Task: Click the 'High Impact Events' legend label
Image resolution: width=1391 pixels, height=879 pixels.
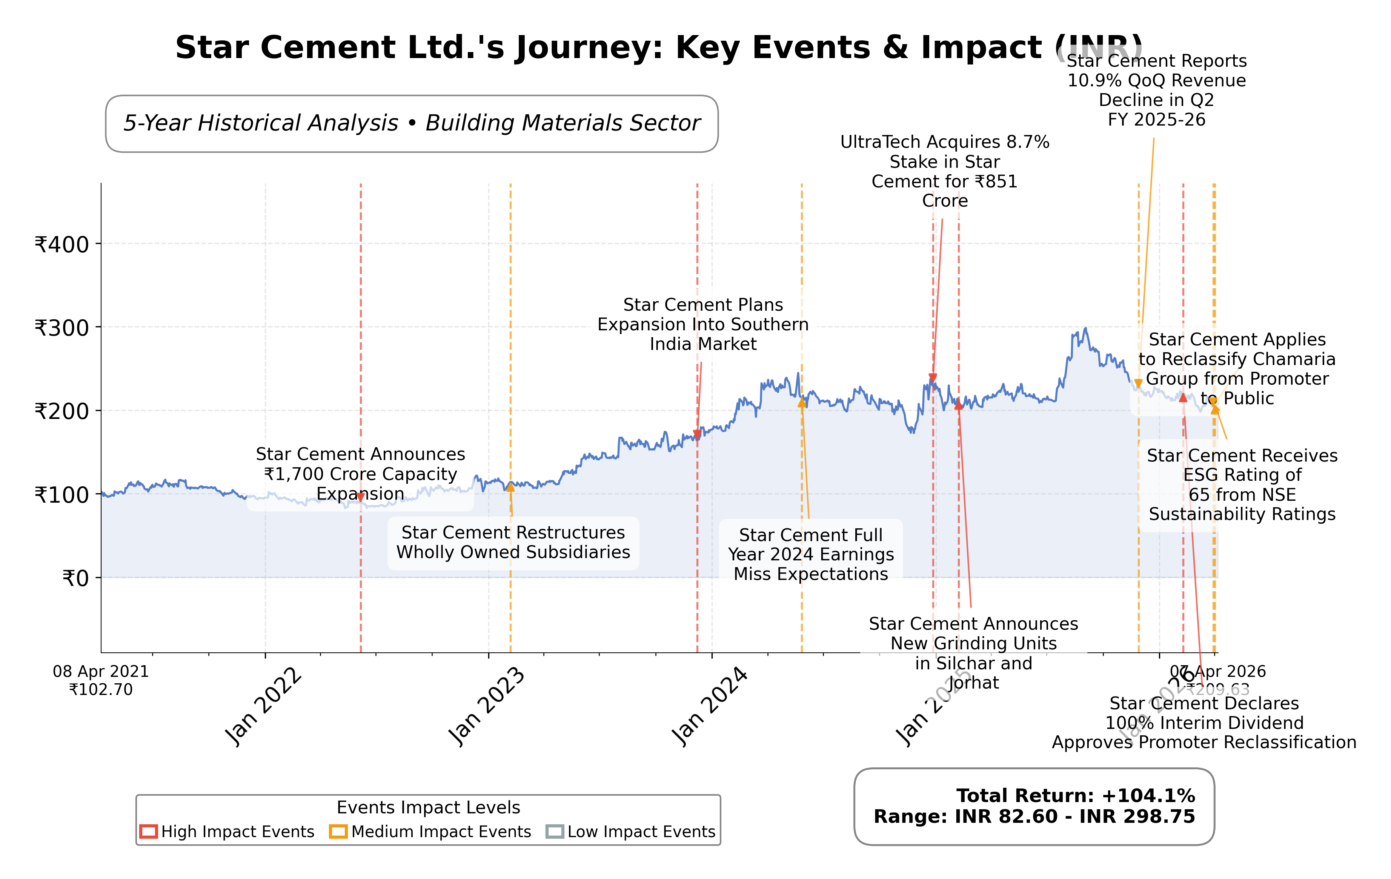Action: [x=238, y=831]
